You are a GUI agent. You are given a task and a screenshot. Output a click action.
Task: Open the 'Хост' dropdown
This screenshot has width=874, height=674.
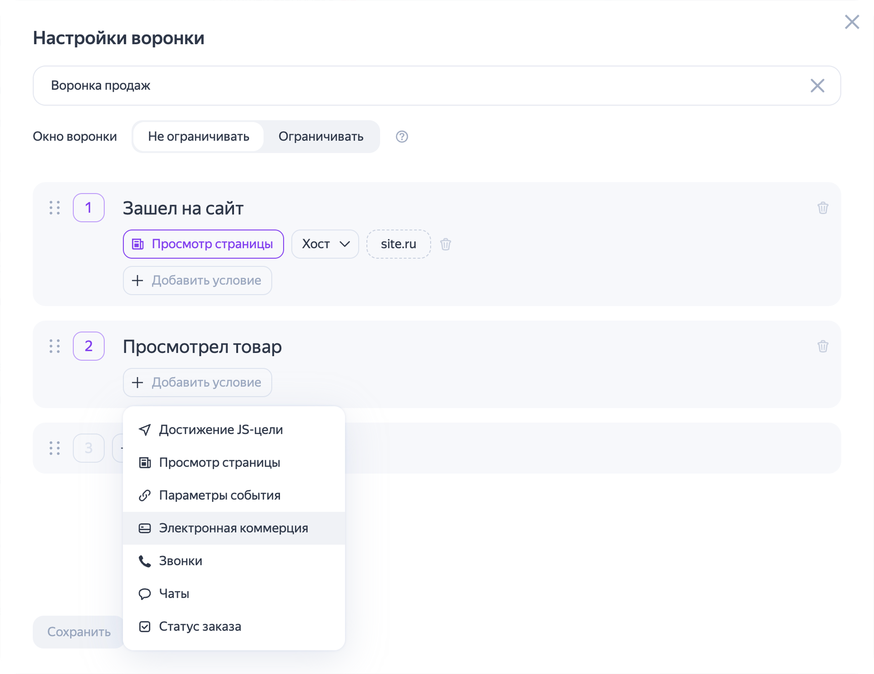(x=325, y=244)
